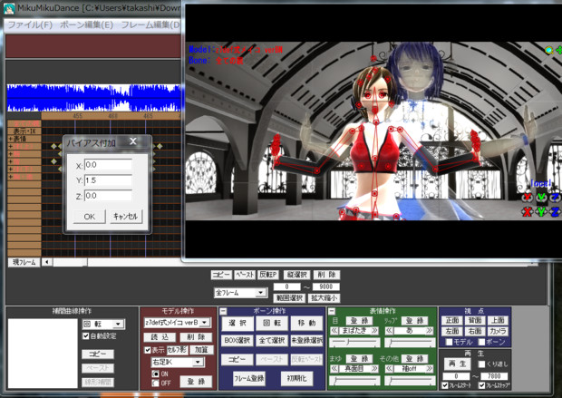The width and height of the screenshot is (562, 398).
Task: Enable the ボーン checkbox in viewpoint panel
Action: (x=481, y=342)
